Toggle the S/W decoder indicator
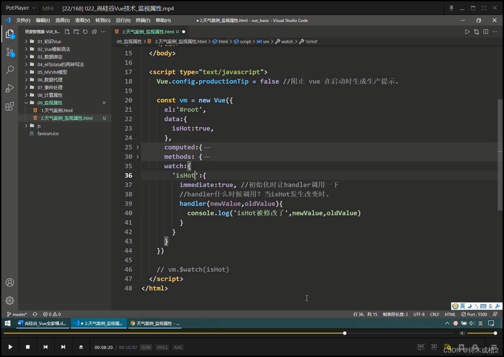The image size is (504, 357). point(146,347)
